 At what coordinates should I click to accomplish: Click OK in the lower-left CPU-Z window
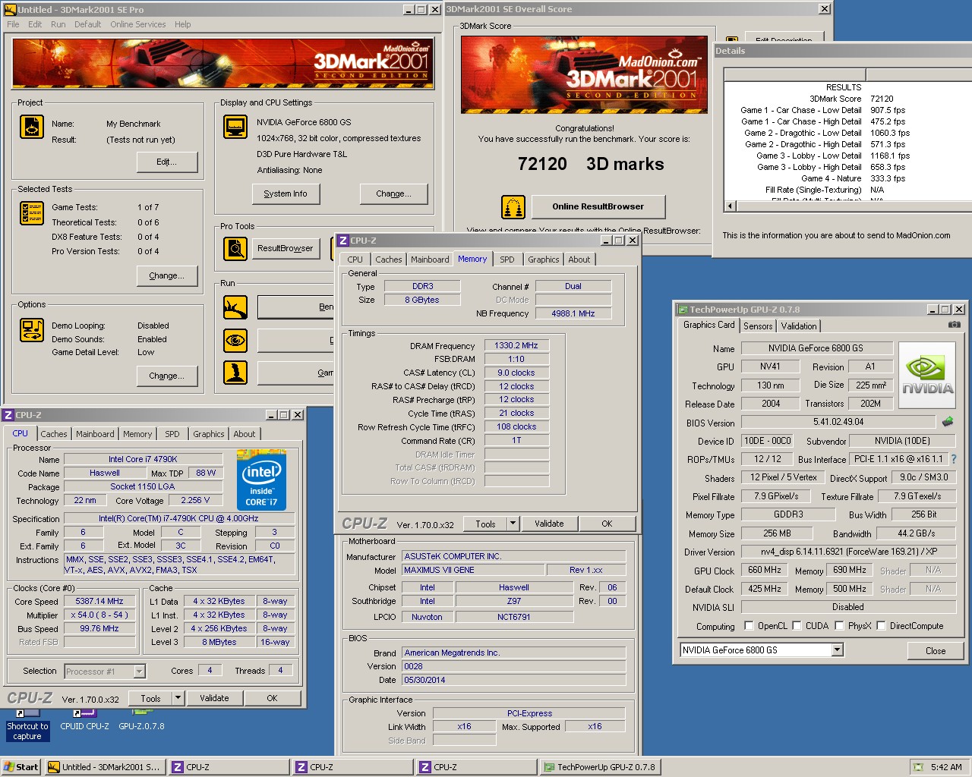click(272, 698)
